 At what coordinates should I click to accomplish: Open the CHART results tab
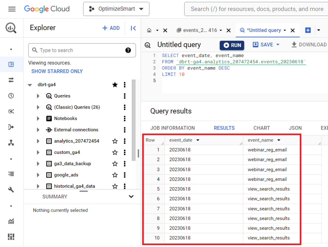261,128
